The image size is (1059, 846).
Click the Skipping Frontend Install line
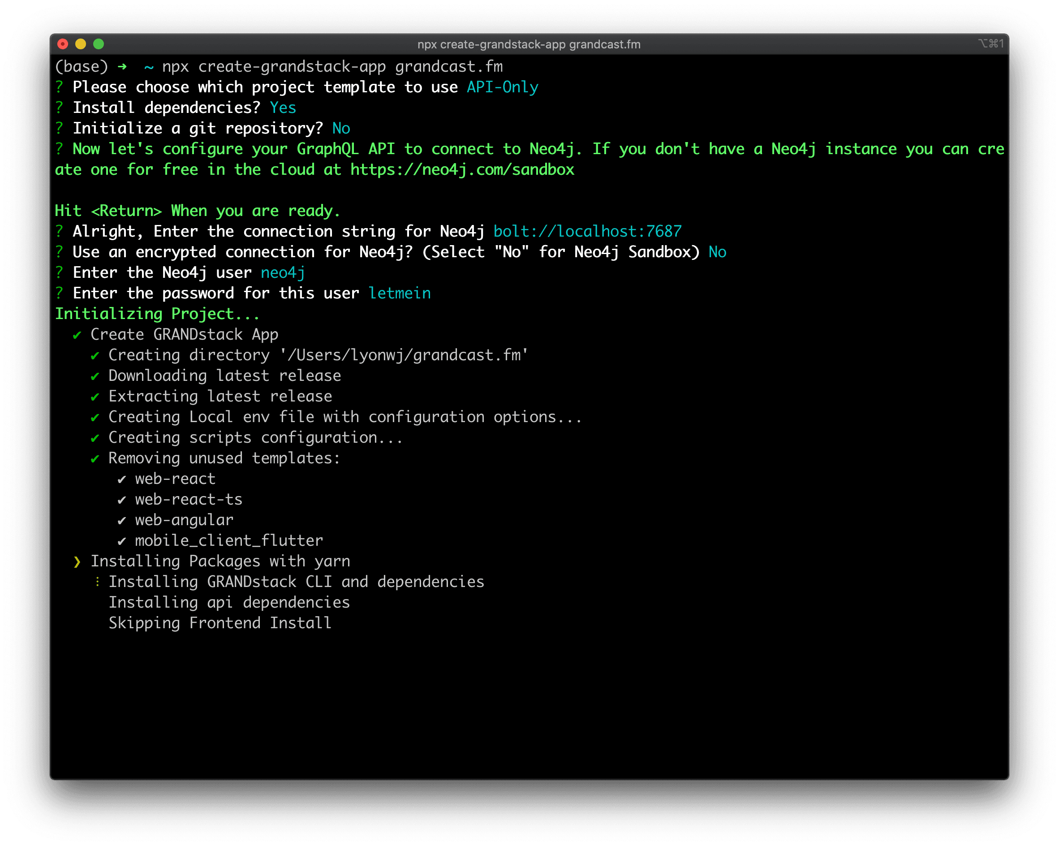coord(220,623)
